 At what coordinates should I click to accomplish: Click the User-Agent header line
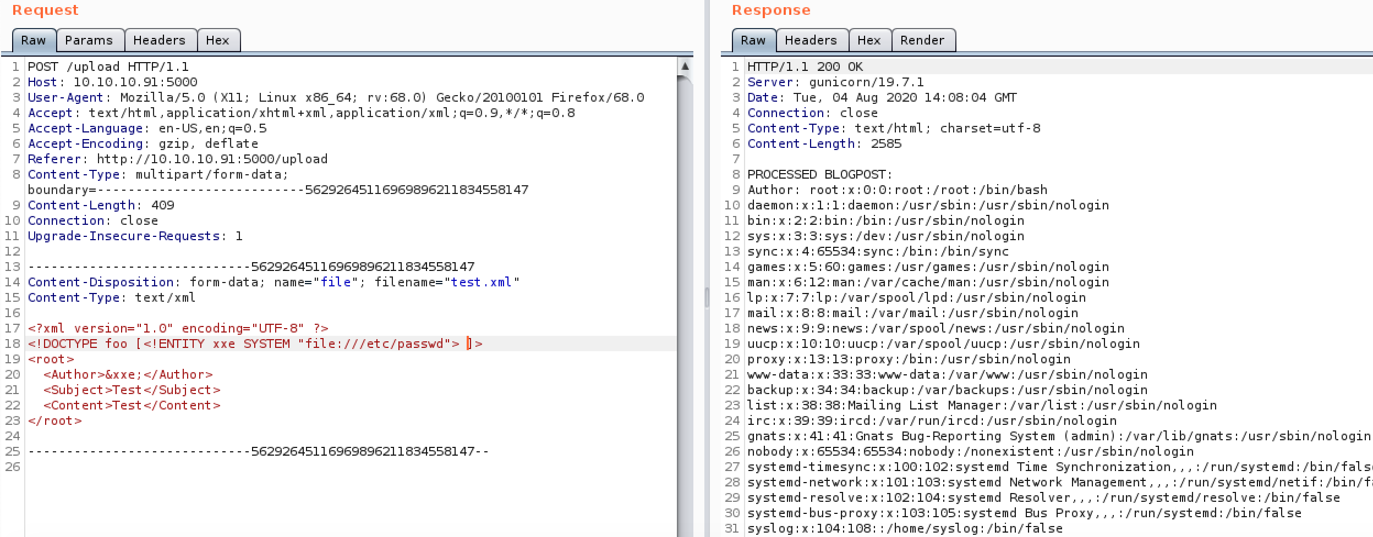pos(336,97)
